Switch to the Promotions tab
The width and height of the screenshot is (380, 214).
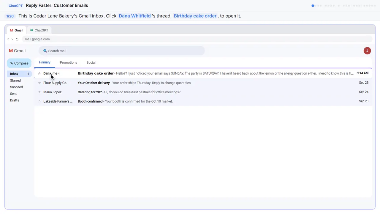[x=69, y=62]
